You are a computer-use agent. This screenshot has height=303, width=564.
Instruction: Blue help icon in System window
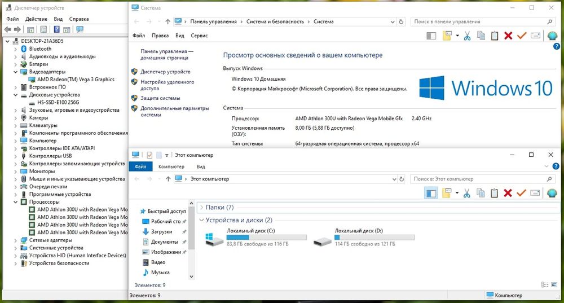557,46
